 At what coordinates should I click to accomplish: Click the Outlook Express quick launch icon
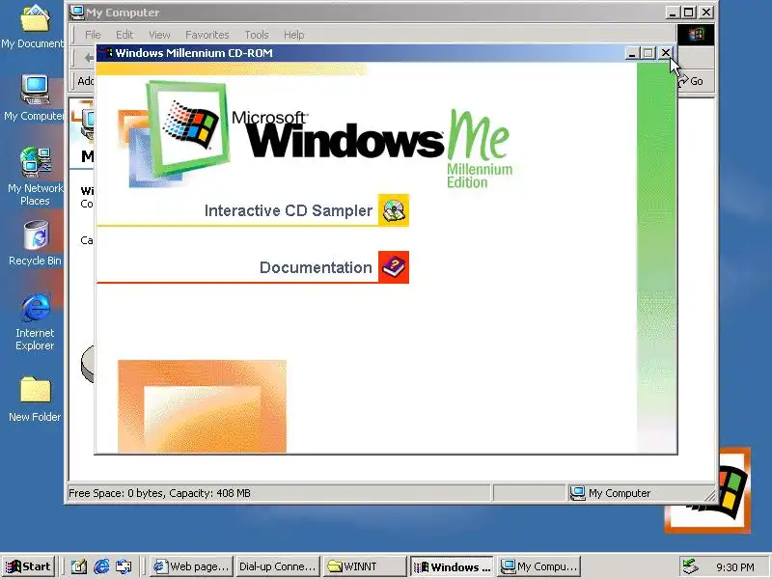(x=124, y=566)
